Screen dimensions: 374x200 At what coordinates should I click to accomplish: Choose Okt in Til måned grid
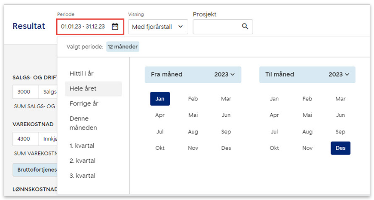pyautogui.click(x=274, y=148)
